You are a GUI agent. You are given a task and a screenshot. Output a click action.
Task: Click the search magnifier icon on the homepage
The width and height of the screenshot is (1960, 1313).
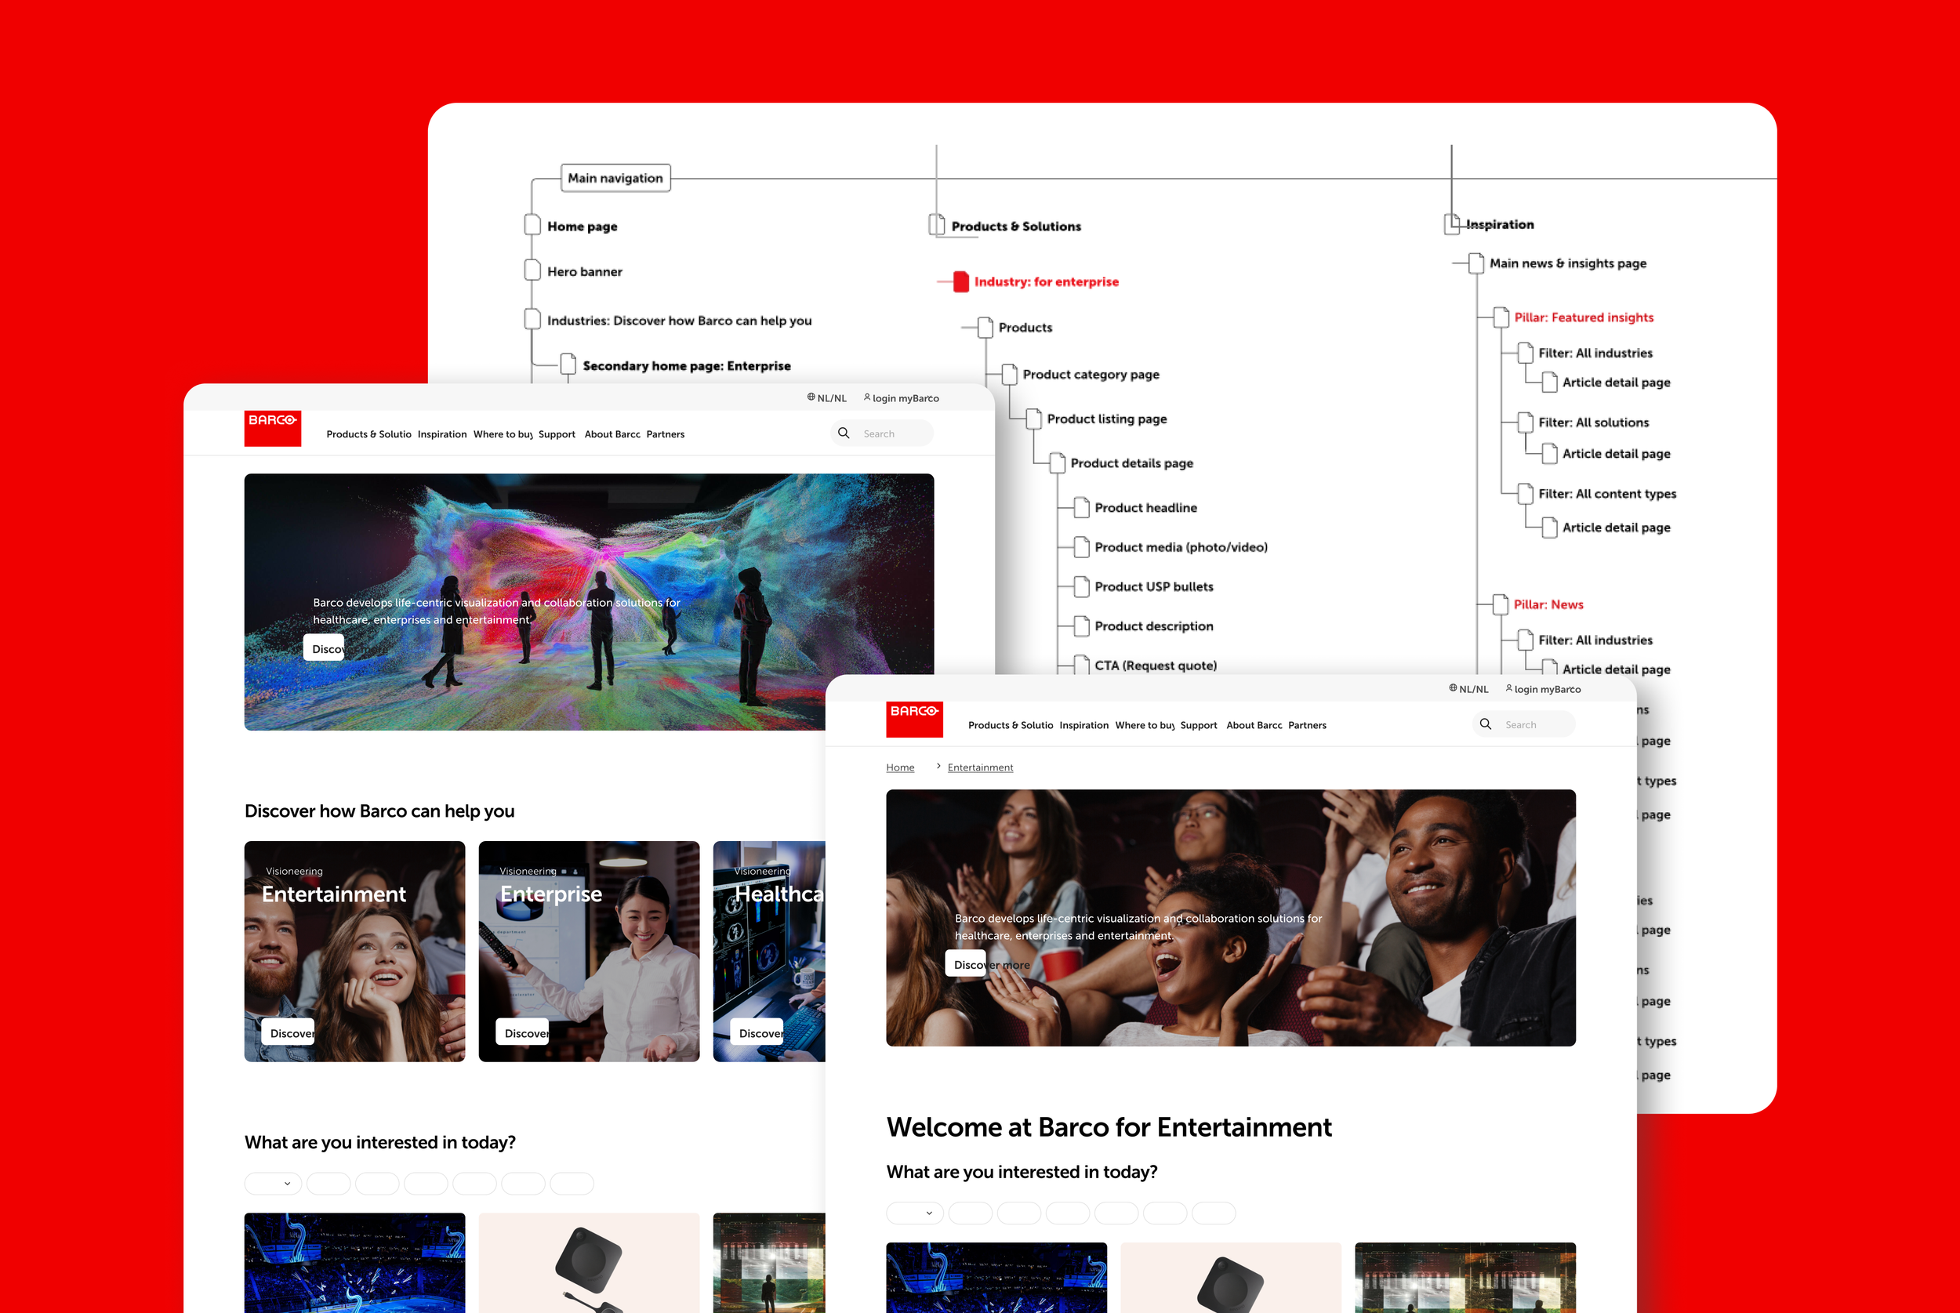point(843,433)
